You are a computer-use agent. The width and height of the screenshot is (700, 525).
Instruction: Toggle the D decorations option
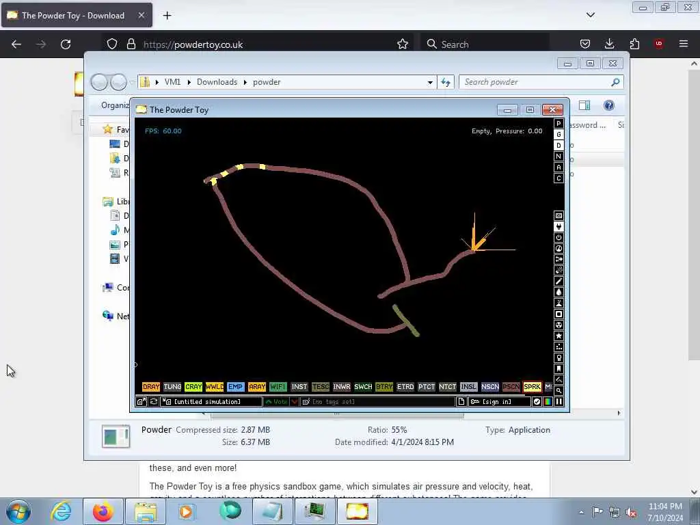(558, 146)
